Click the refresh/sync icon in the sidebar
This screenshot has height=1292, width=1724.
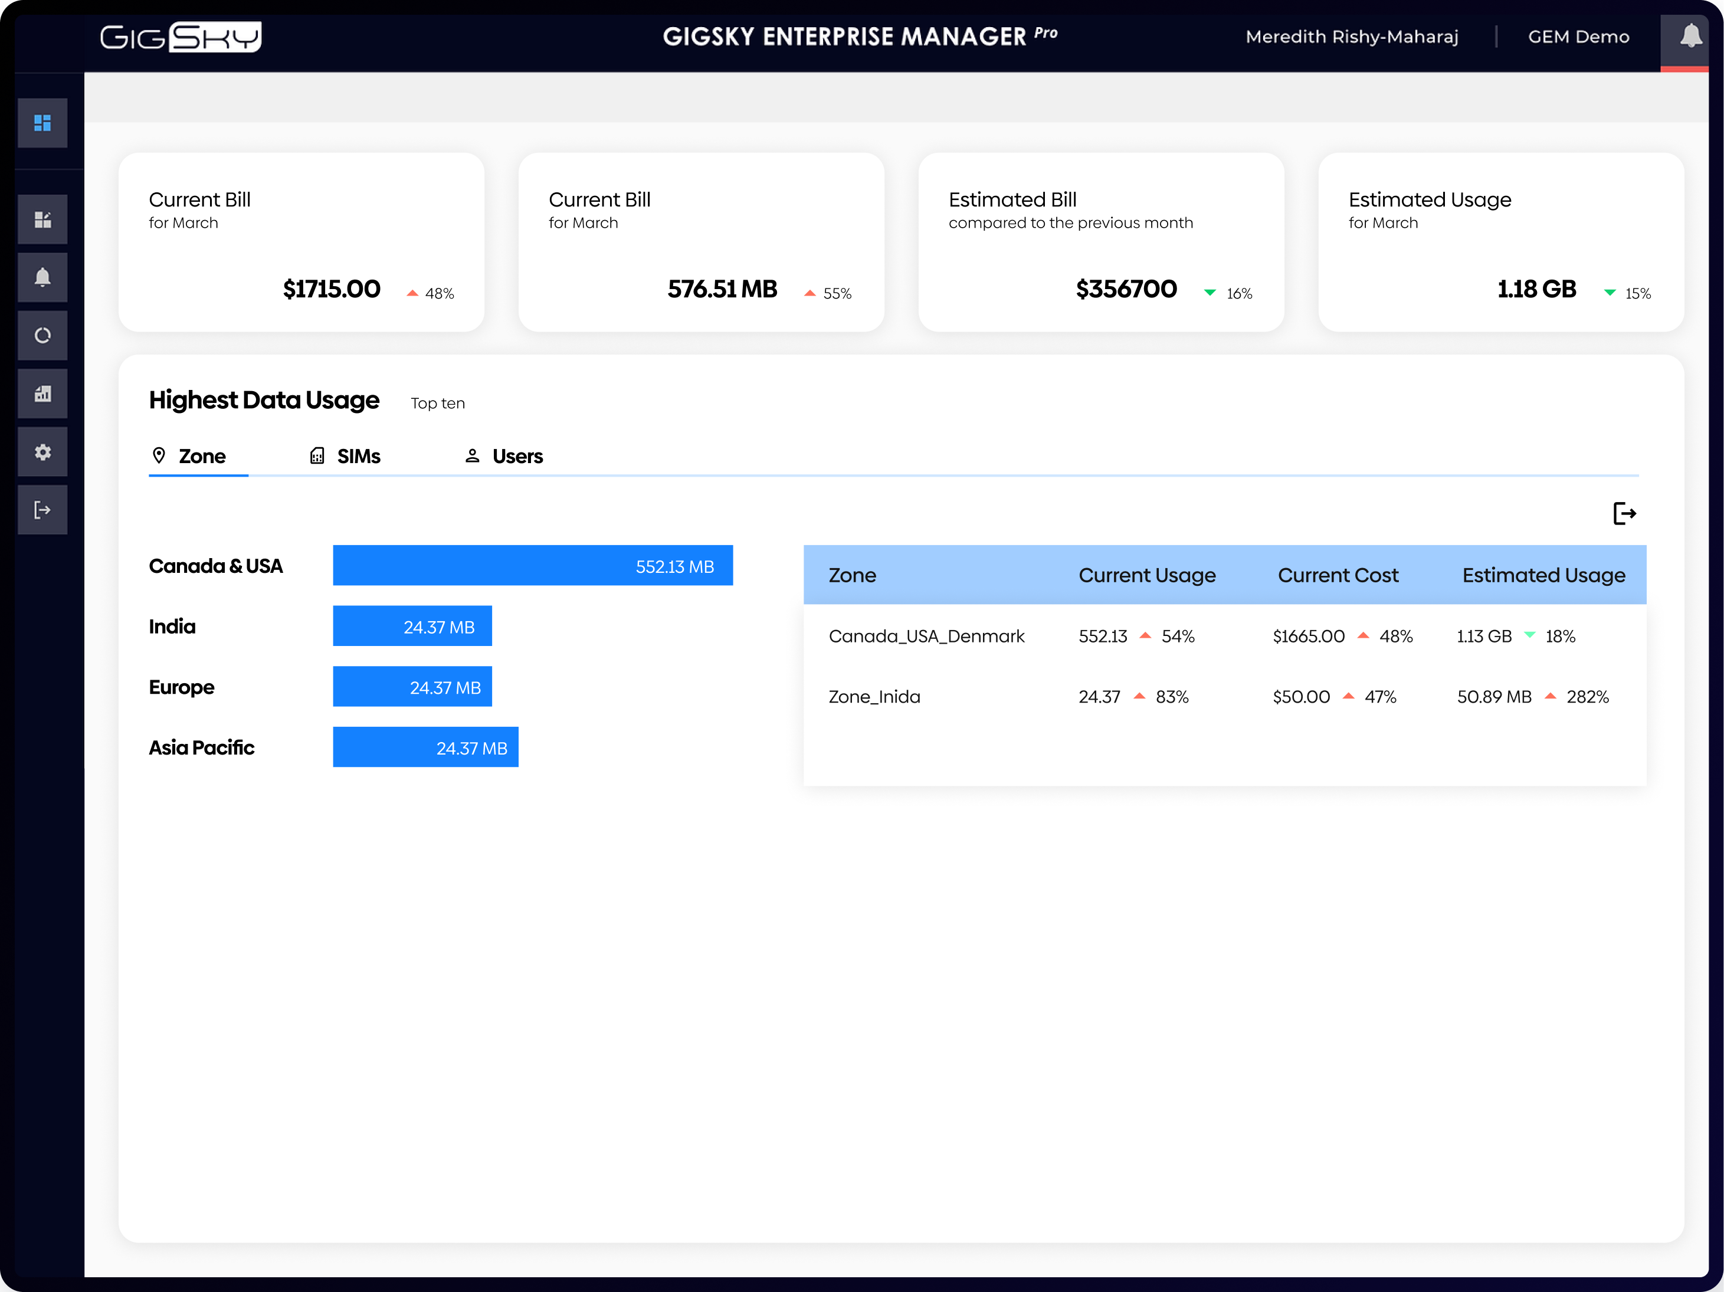click(x=42, y=335)
